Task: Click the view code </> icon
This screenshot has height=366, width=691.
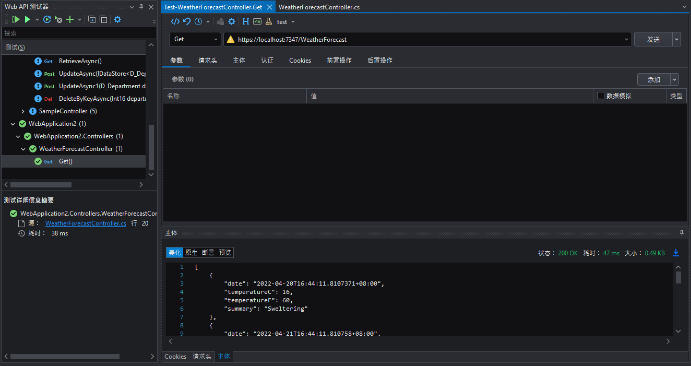Action: pyautogui.click(x=175, y=21)
